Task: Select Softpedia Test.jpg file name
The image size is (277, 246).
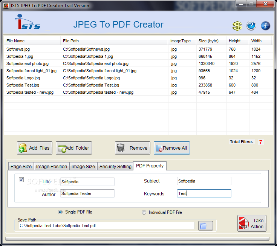Action: [23, 85]
